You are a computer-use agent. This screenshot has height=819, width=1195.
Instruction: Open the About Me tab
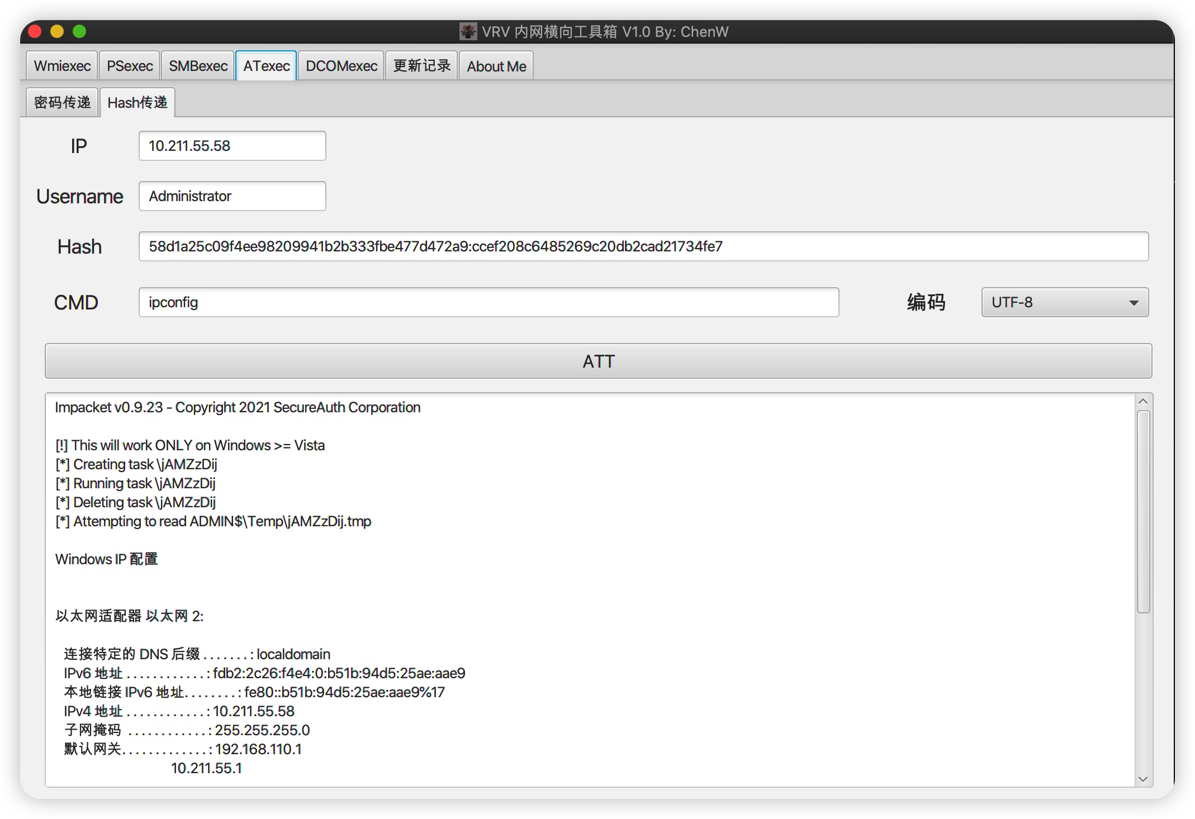[496, 66]
